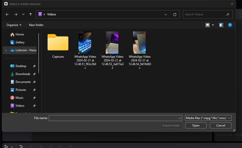Click the Back navigation arrow

tap(7, 14)
